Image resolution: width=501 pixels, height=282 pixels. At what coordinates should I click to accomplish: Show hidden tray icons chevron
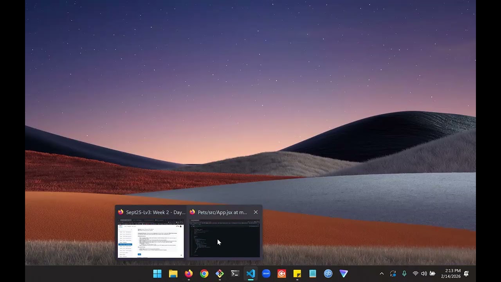coord(382,274)
